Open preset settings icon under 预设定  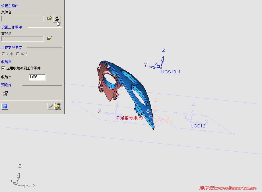pos(5,94)
